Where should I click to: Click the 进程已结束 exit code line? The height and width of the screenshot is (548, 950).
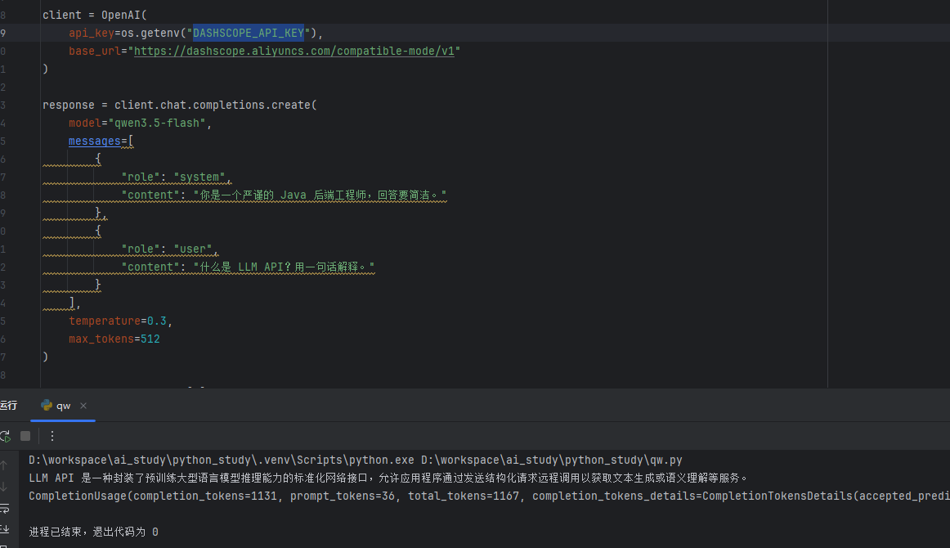point(94,532)
